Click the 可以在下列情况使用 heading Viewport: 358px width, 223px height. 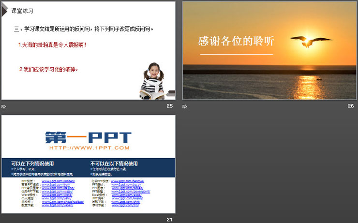point(32,164)
